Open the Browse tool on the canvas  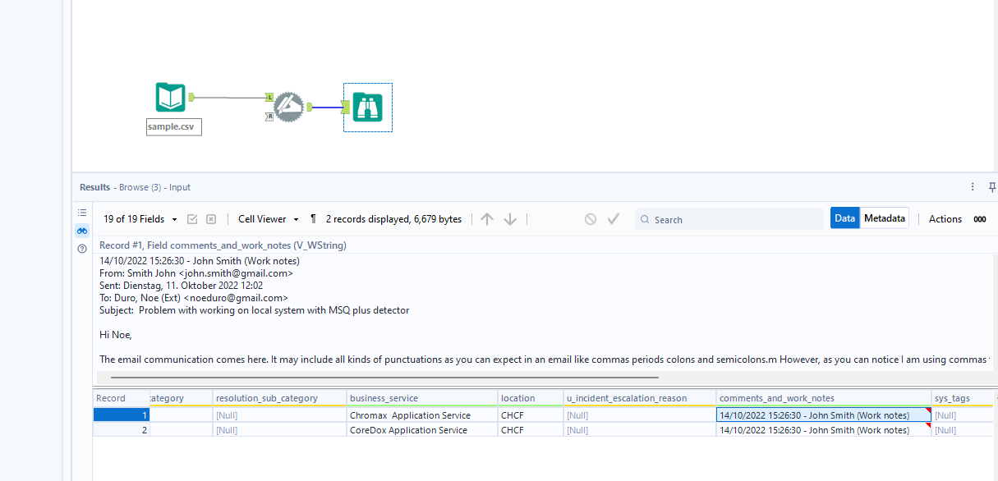coord(367,107)
